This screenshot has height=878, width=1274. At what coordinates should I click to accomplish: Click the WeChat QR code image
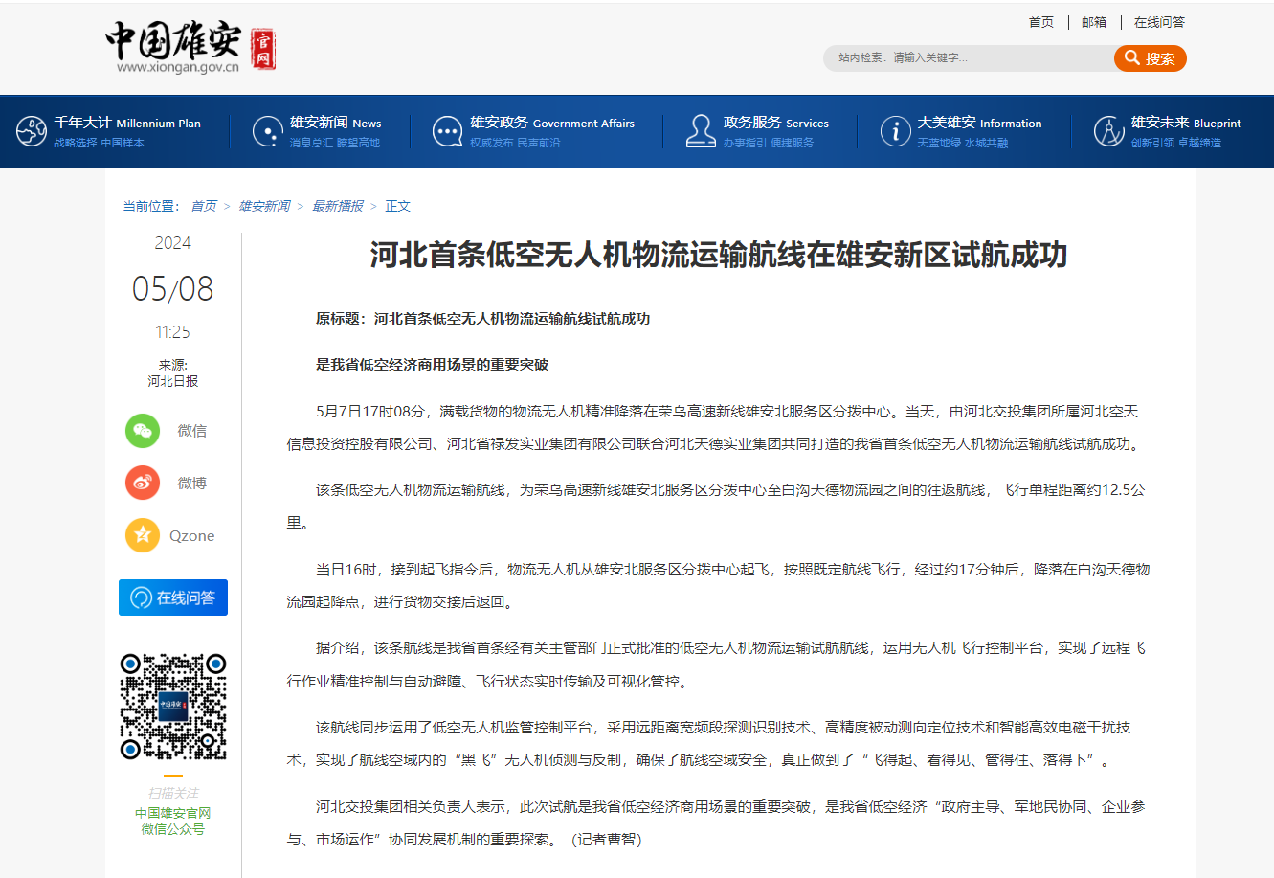tap(173, 707)
